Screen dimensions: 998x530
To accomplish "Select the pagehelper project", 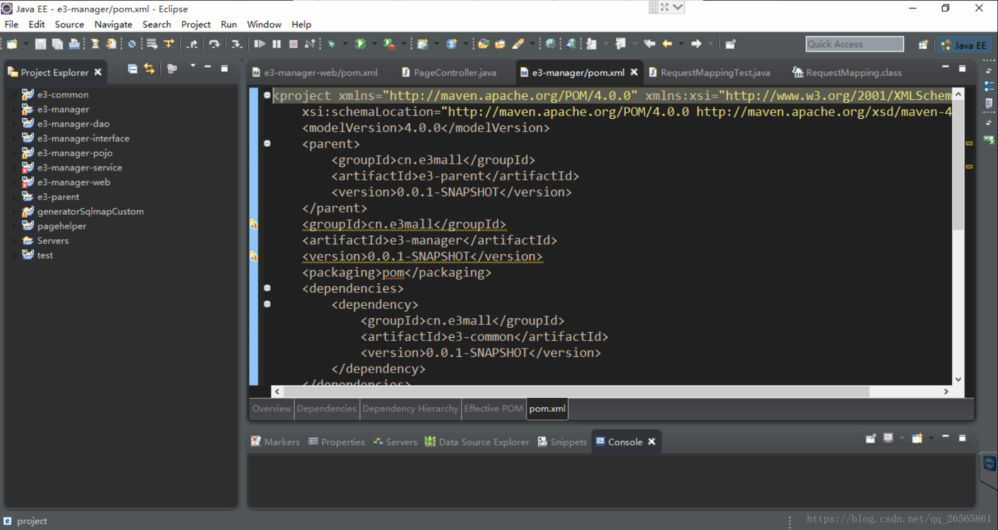I will click(x=62, y=226).
